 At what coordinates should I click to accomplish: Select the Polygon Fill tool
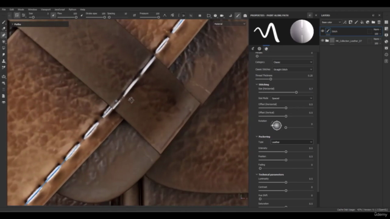4,48
